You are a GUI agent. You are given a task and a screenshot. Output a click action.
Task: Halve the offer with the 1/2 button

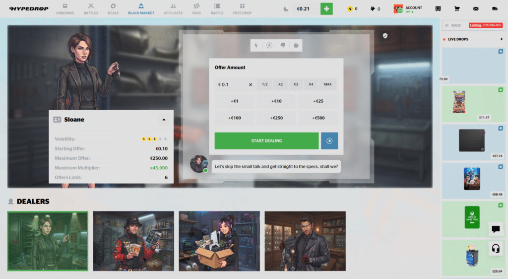(265, 84)
